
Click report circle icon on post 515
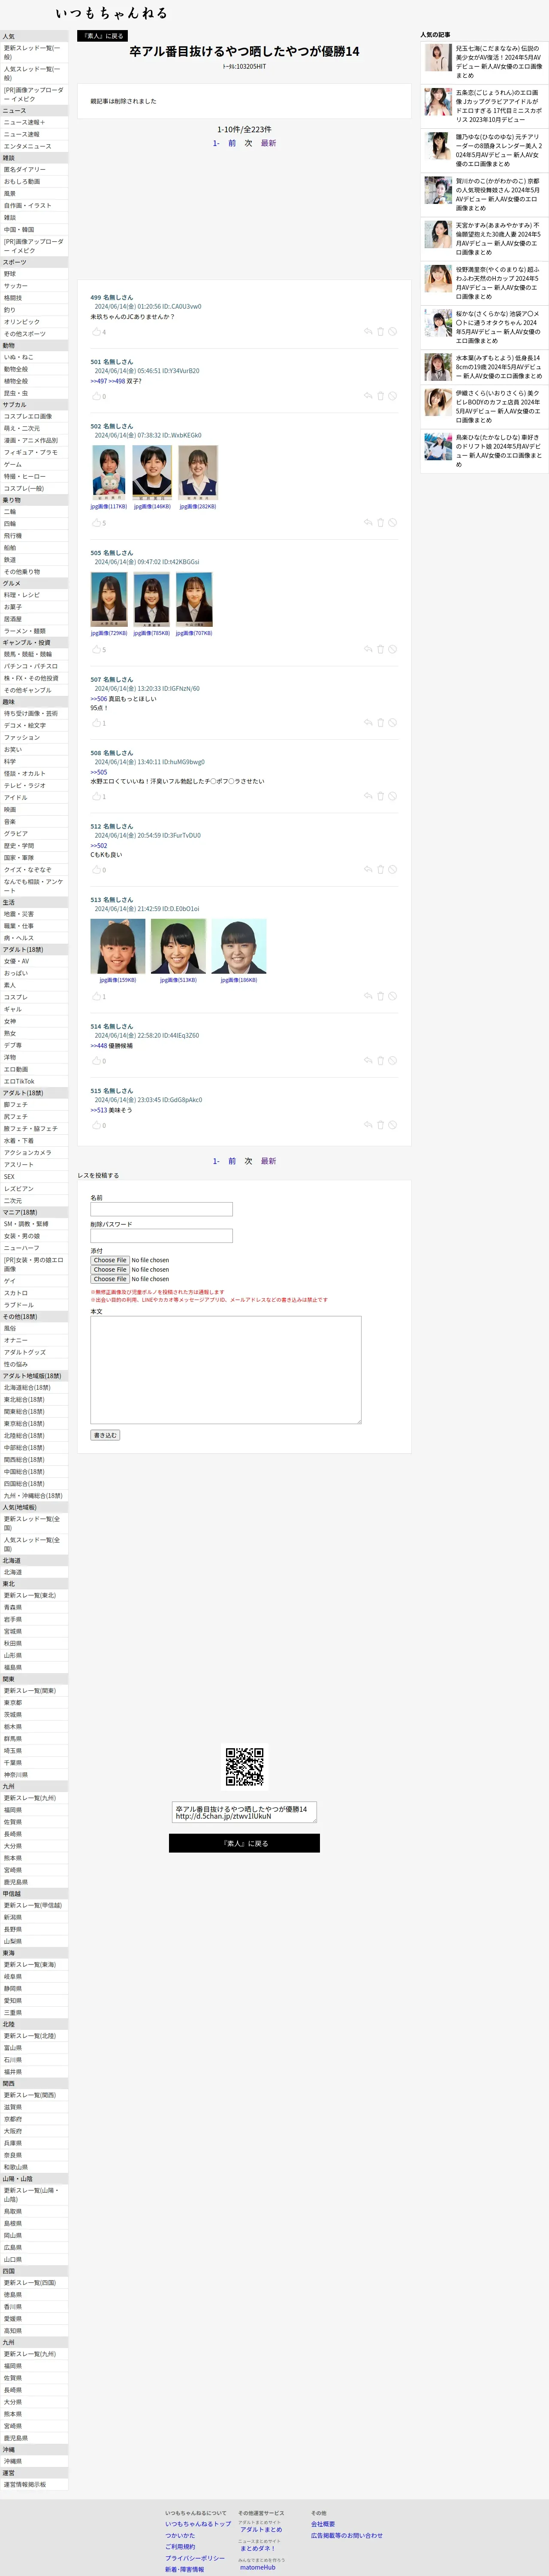click(392, 1124)
